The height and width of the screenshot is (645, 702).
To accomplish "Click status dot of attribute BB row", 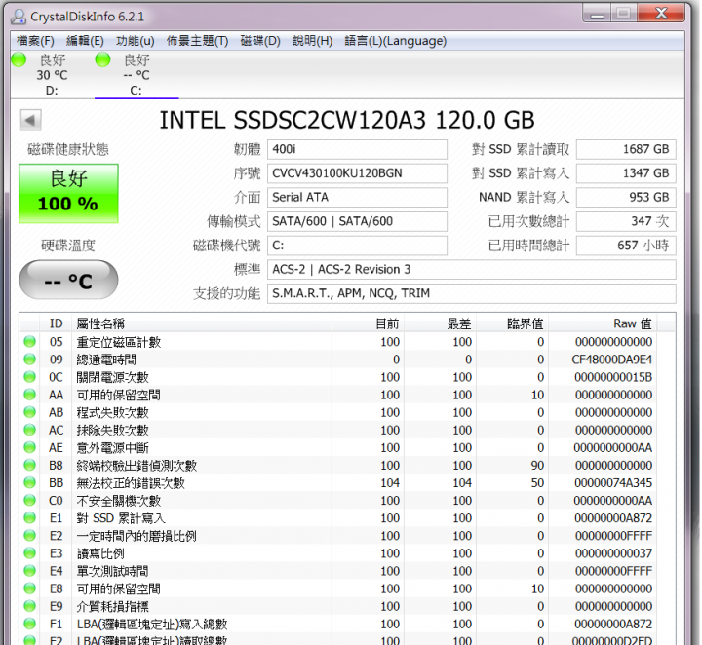I will pos(30,482).
